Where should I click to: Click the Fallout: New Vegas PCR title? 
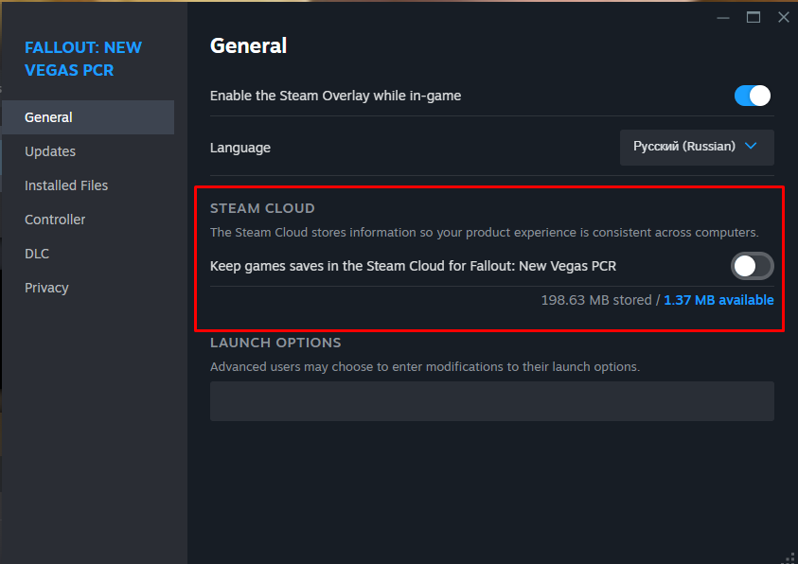83,59
